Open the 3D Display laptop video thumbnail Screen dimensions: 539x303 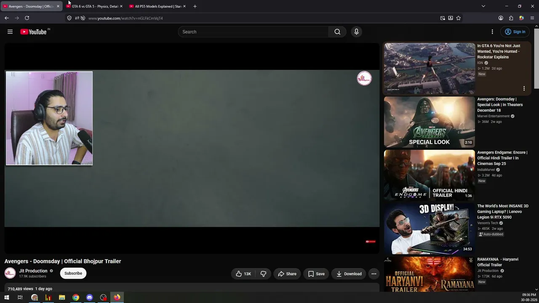[429, 229]
